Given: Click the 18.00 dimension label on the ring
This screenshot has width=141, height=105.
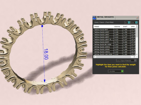Looking at the screenshot, I should tap(46, 54).
